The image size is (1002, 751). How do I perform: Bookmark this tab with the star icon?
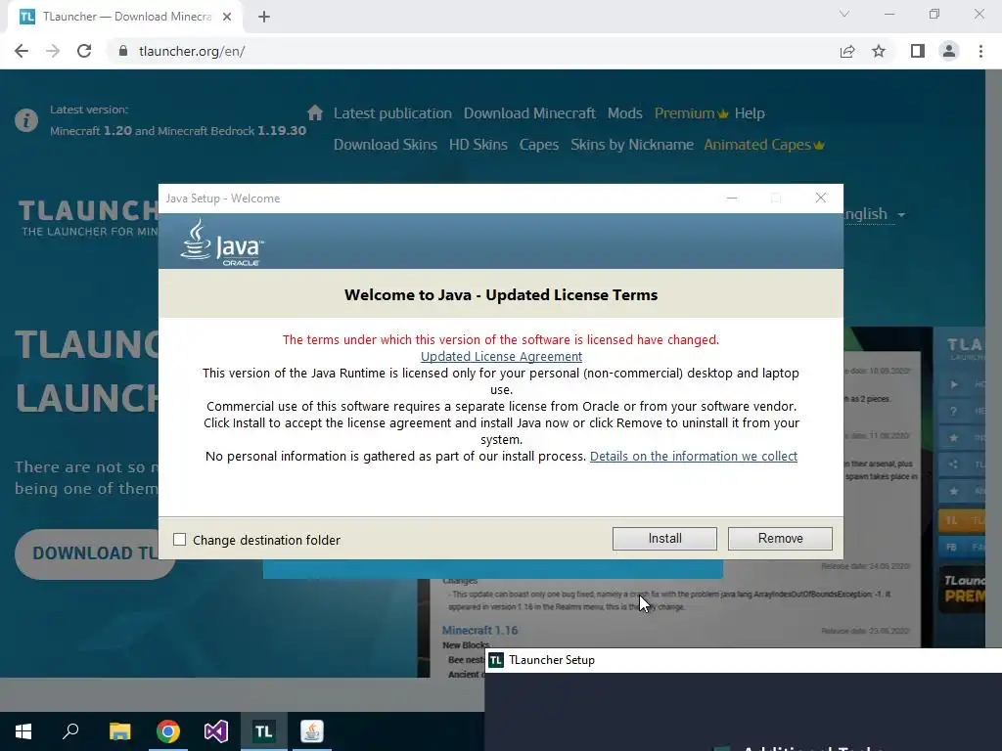(879, 51)
